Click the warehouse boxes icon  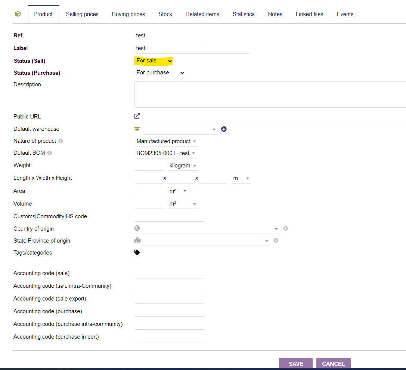point(137,129)
